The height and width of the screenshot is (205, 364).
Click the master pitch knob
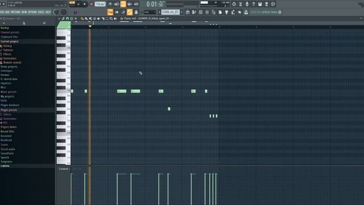[x=64, y=12]
